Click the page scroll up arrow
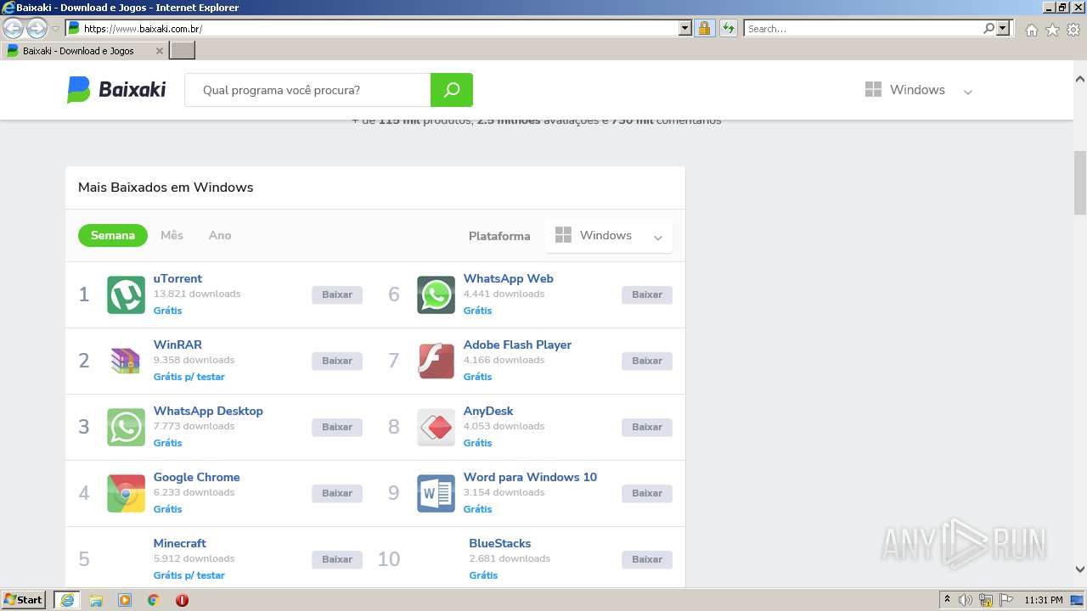 (x=1080, y=79)
